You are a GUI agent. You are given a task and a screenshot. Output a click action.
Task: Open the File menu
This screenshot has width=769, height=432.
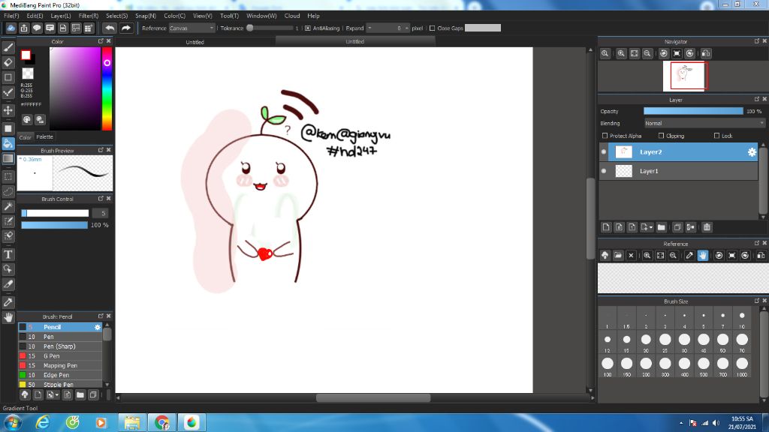click(x=11, y=16)
